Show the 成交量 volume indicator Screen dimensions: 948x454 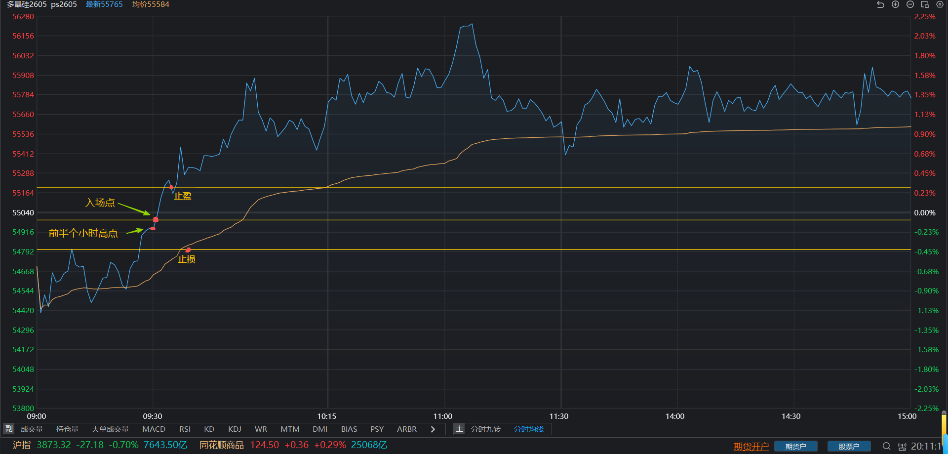coord(32,429)
